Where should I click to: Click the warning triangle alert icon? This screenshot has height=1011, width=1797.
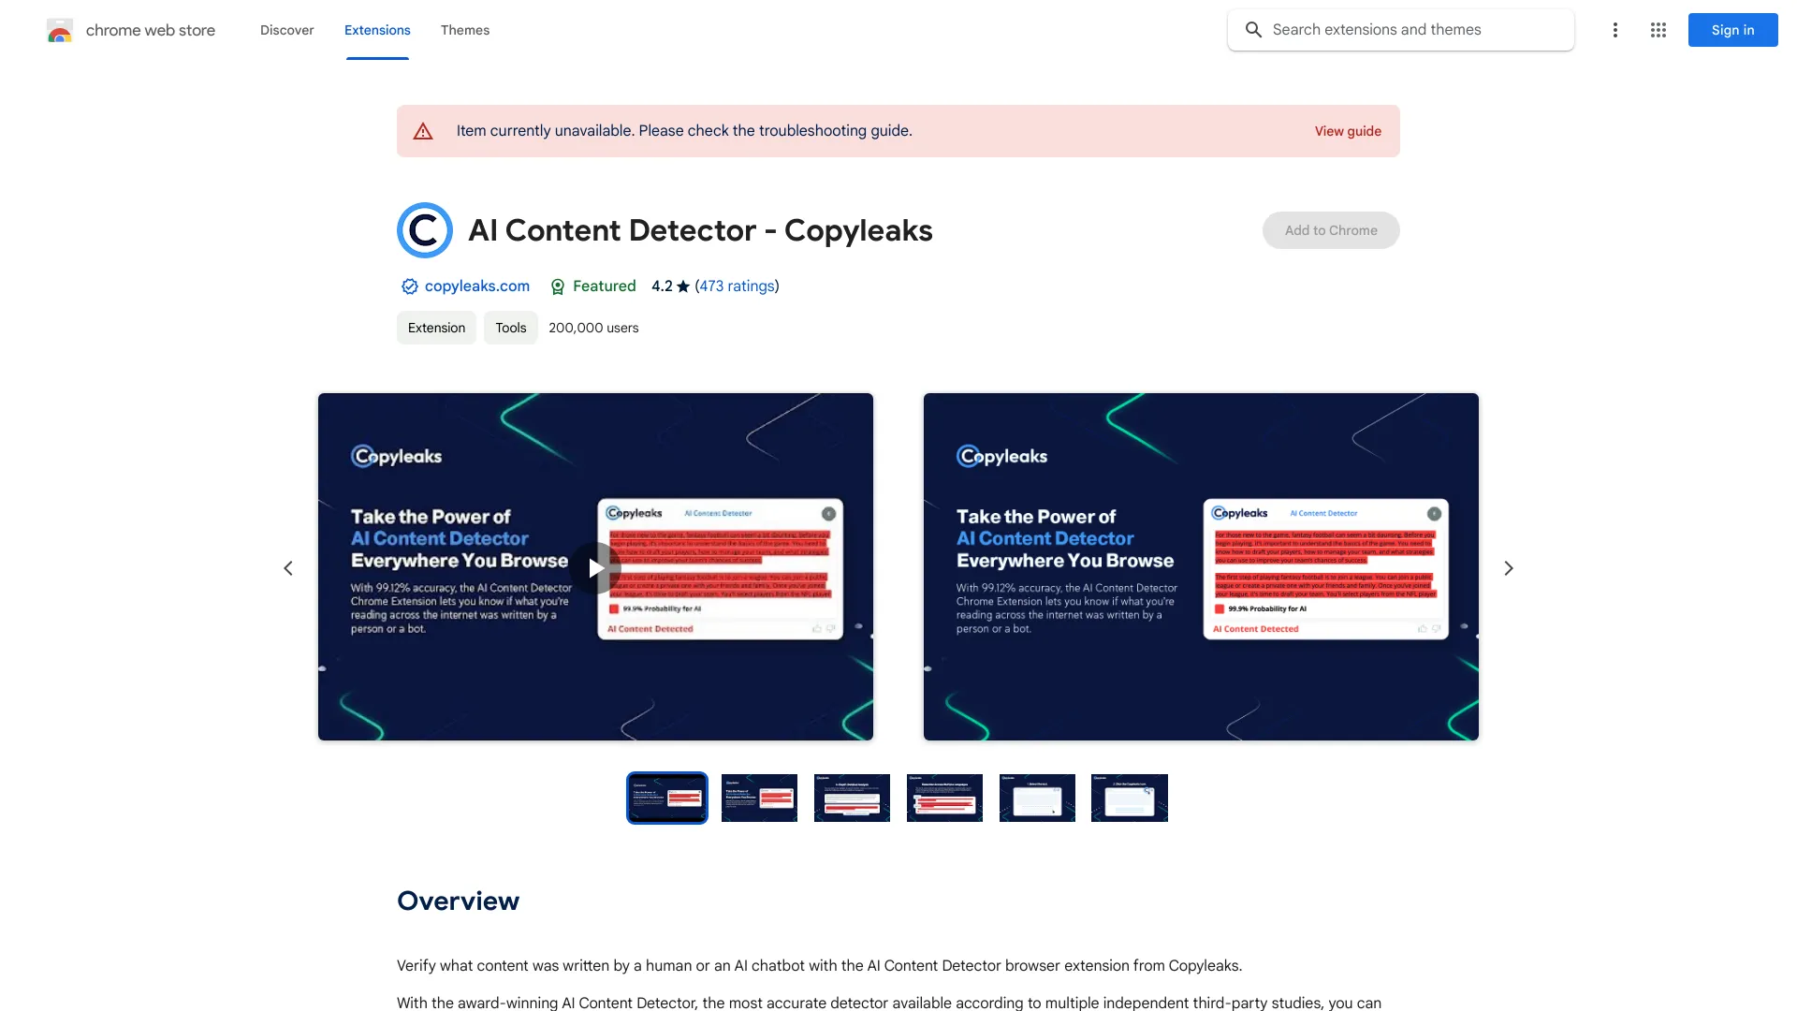click(422, 129)
